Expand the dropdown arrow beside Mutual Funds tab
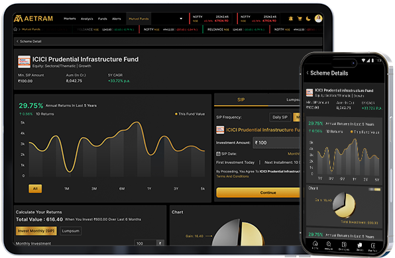Viewport: 395px width, 258px height. pos(181,19)
